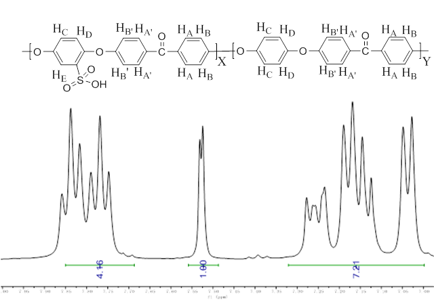434x302 pixels.
Task: Click the ether O between first two Y-unit rings
Action: tap(303, 51)
